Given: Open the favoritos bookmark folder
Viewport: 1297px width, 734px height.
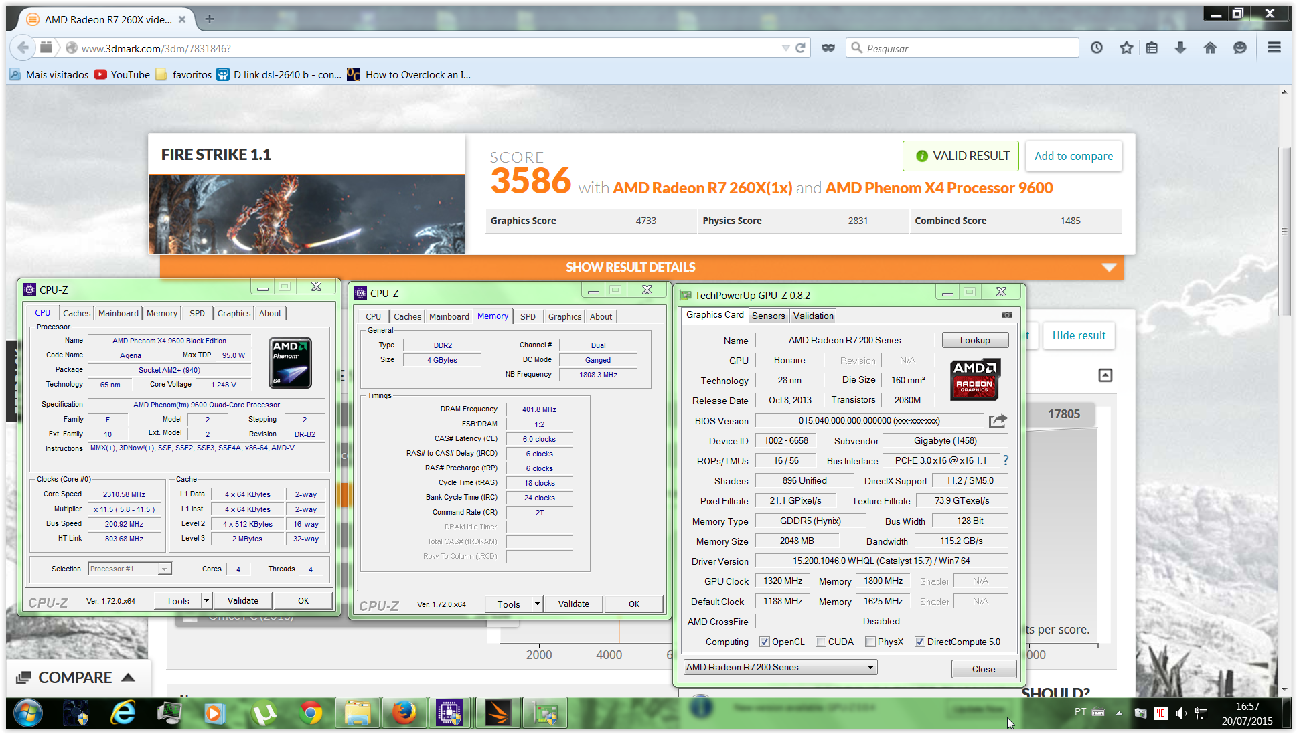Looking at the screenshot, I should (183, 74).
